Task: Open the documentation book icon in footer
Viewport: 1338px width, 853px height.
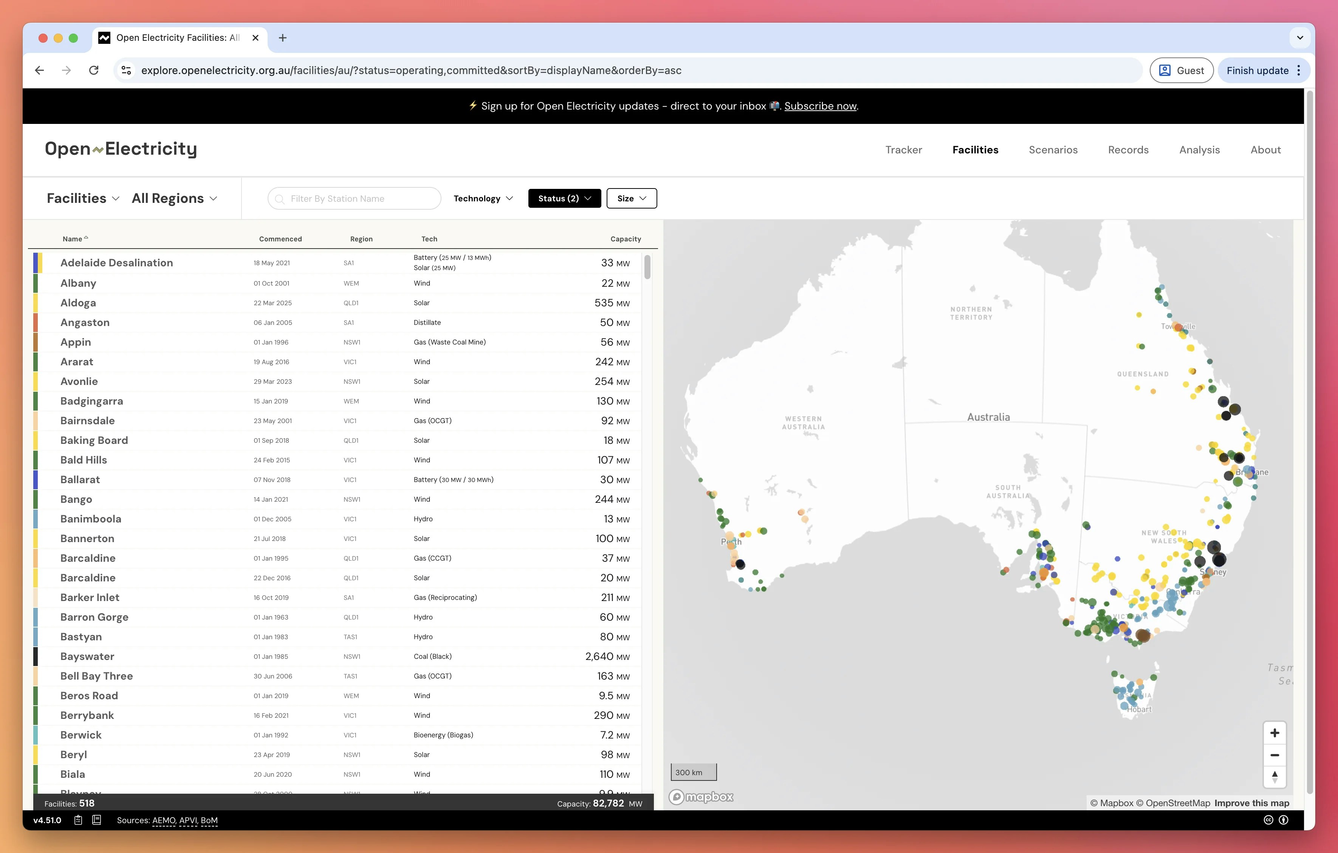Action: click(97, 820)
